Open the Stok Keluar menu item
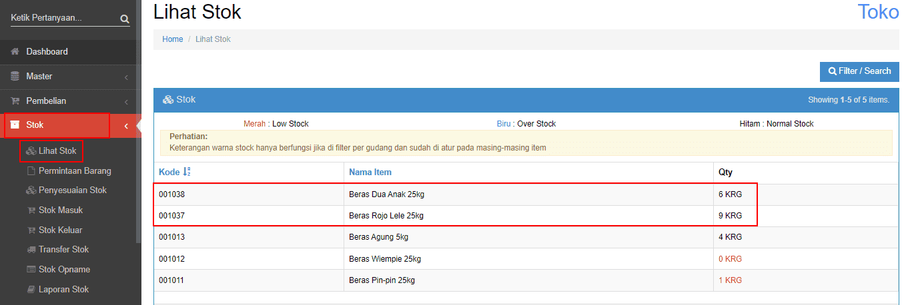906x305 pixels. coord(60,230)
